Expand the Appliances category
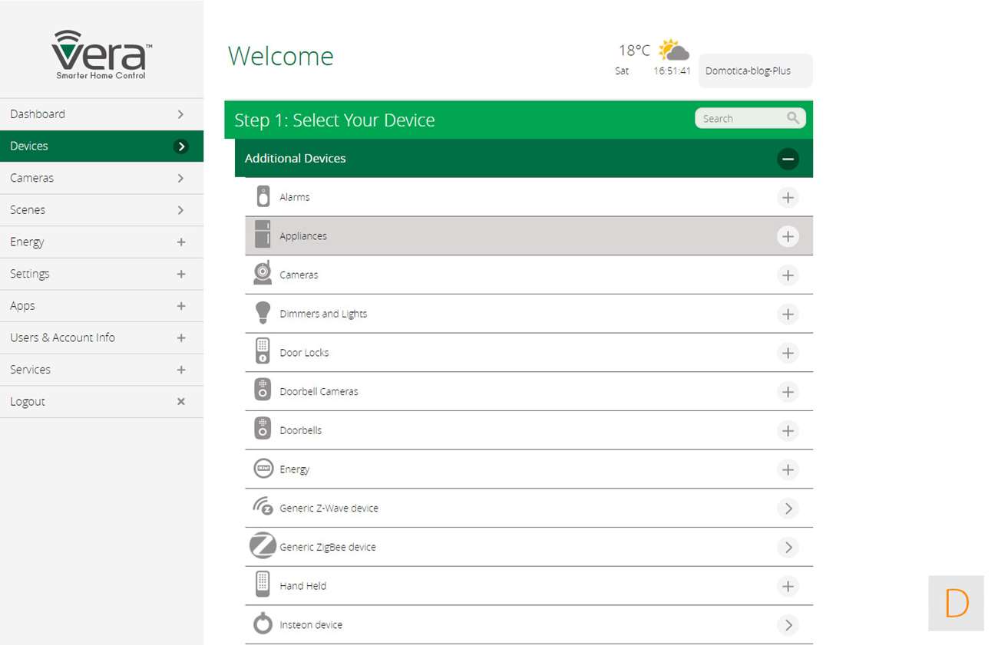998x645 pixels. click(788, 236)
